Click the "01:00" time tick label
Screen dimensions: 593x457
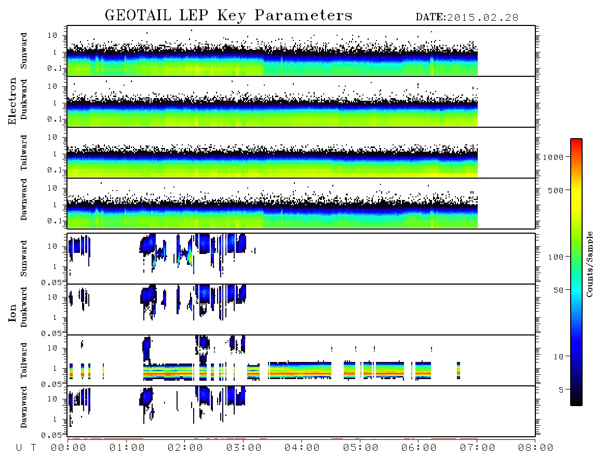127,448
